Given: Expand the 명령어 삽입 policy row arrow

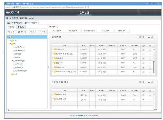Looking at the screenshot, I should click(x=53, y=49).
